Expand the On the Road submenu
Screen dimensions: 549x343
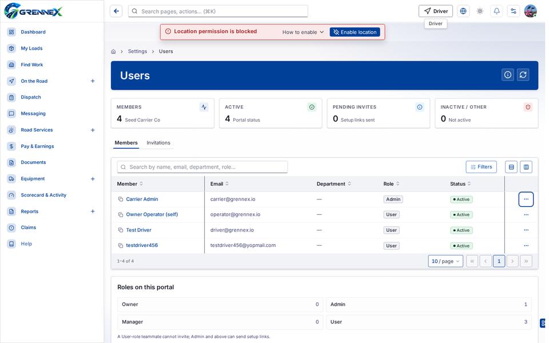coord(93,81)
